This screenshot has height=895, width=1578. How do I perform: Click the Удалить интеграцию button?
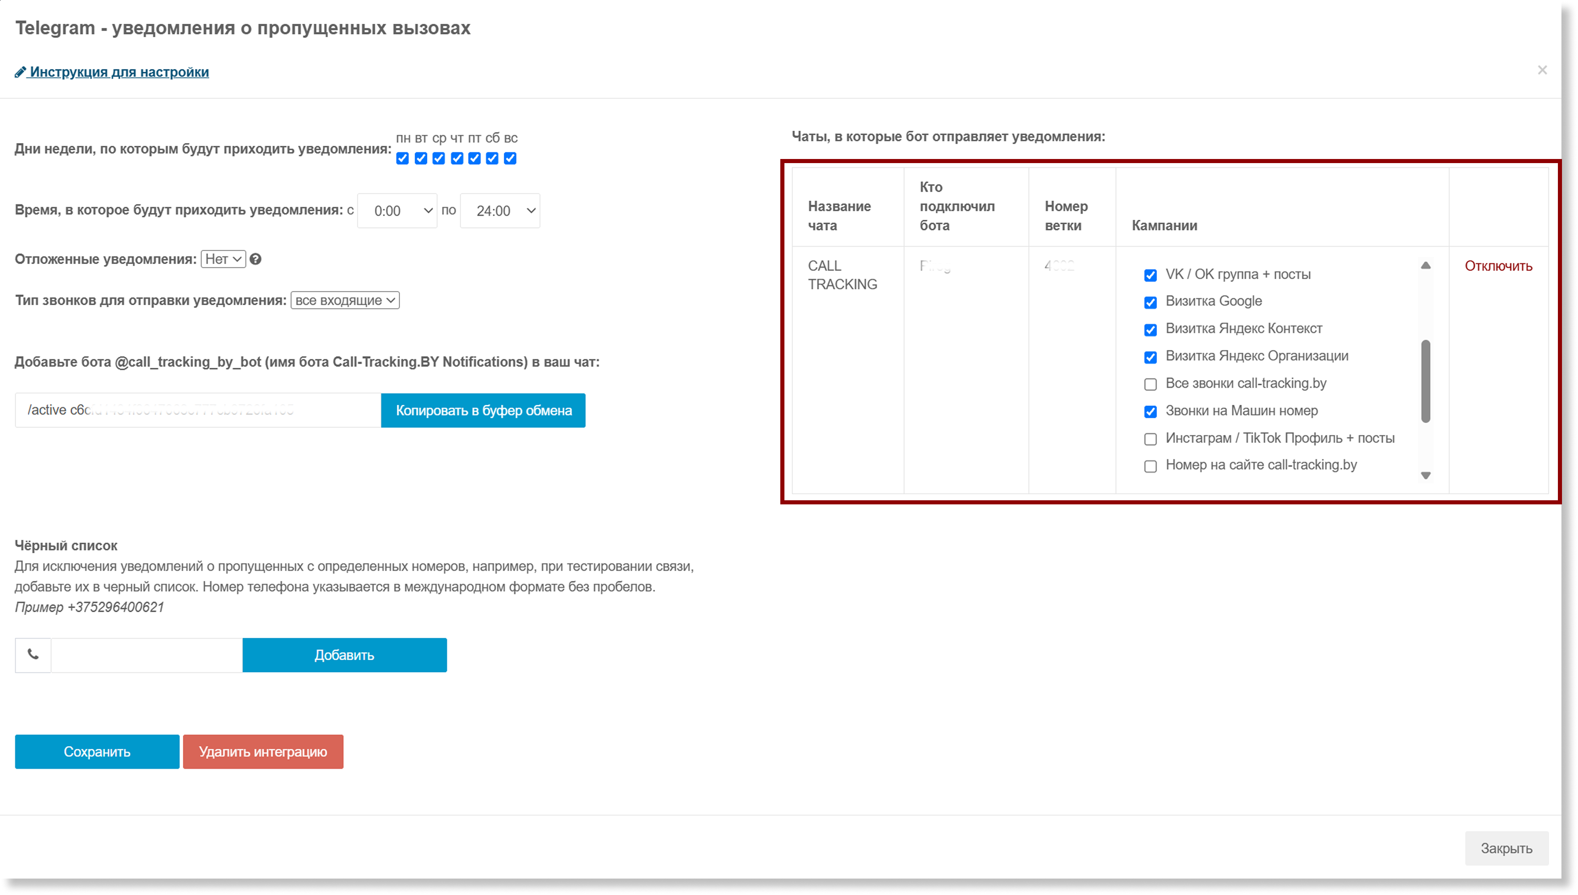[x=263, y=752]
